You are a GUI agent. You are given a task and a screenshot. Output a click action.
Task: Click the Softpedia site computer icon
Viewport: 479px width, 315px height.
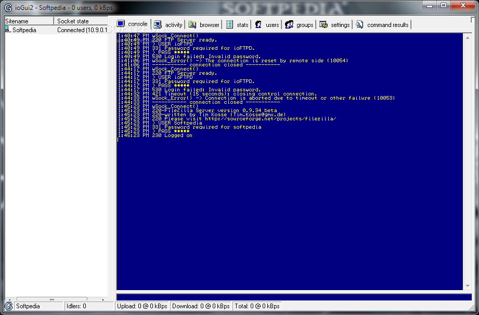(8, 29)
